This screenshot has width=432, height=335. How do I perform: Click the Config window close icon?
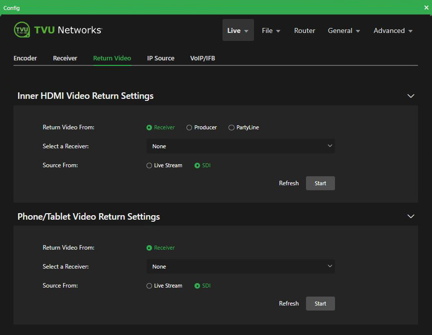(x=426, y=7)
